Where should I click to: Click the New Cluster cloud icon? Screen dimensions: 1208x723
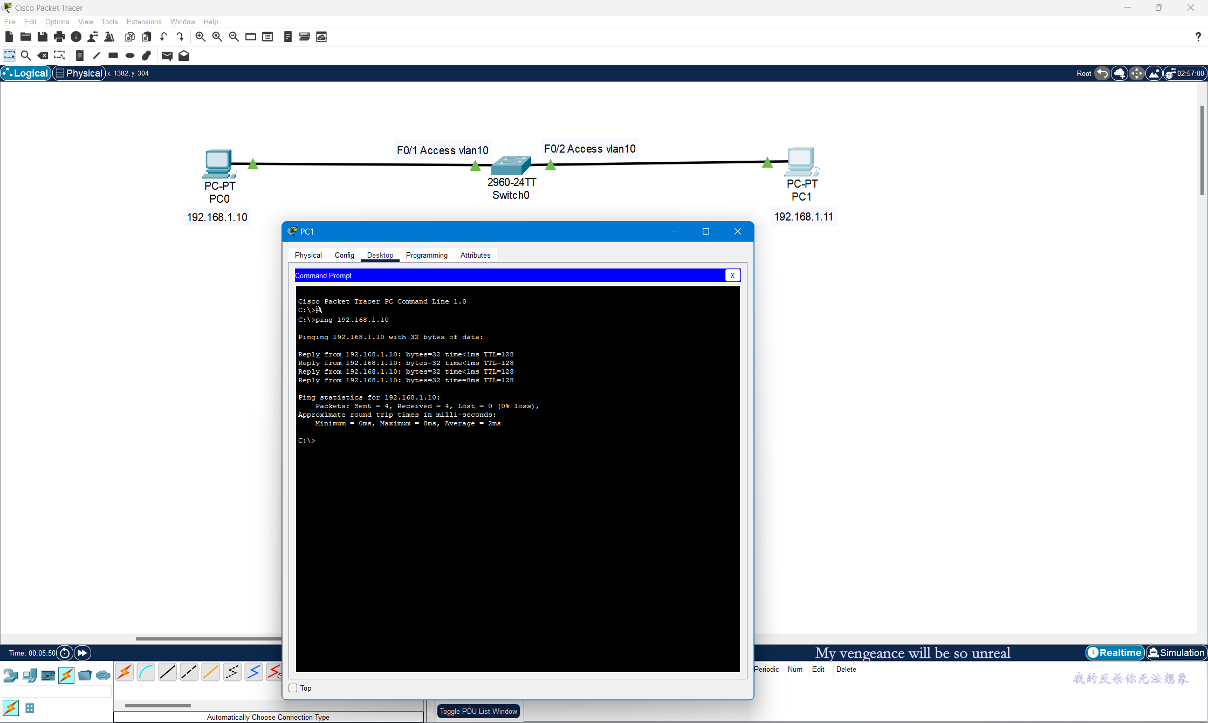[1120, 73]
